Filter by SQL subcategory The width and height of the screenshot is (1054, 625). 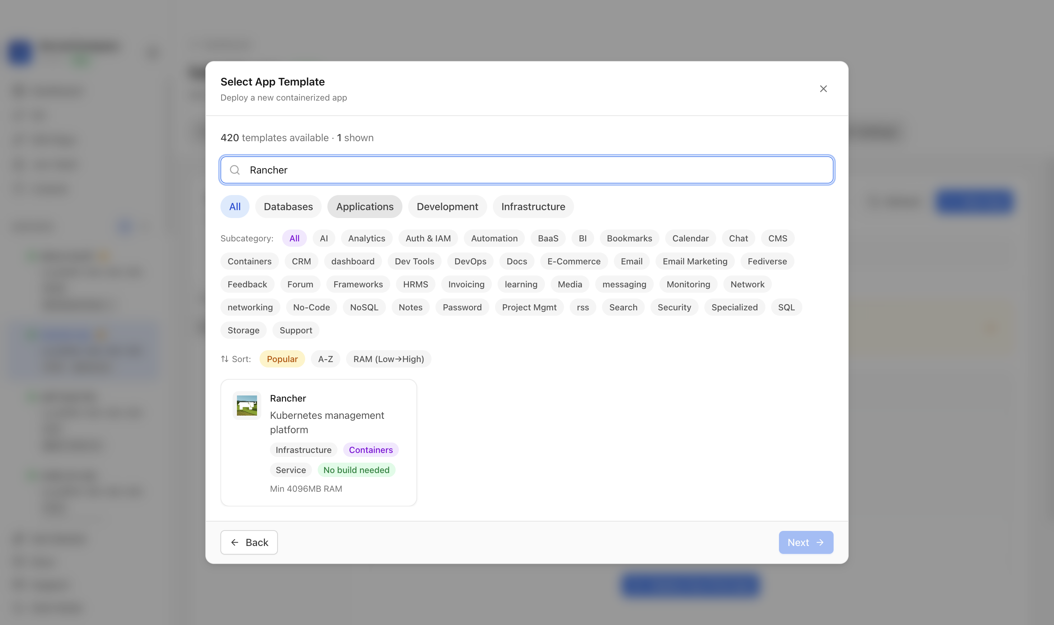coord(786,307)
